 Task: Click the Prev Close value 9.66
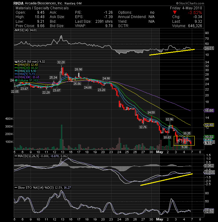point(41,26)
